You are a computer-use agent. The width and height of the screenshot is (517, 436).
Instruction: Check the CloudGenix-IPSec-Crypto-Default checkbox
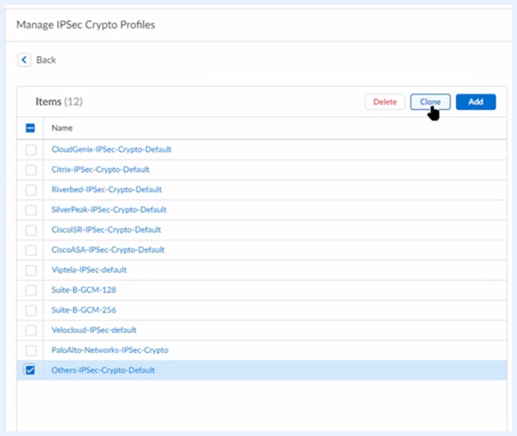31,150
